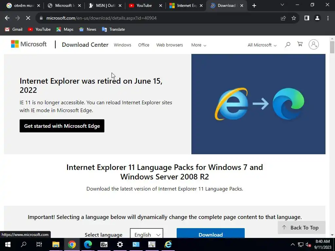Open Settings gear on taskbar
335x251 pixels.
(120, 244)
